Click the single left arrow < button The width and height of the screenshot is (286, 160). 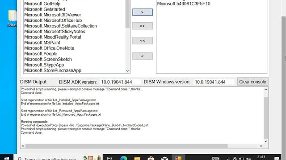click(143, 56)
